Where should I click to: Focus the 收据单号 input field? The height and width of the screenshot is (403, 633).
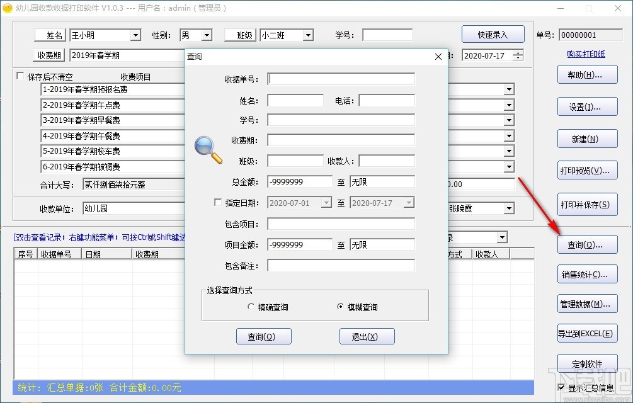click(x=341, y=79)
